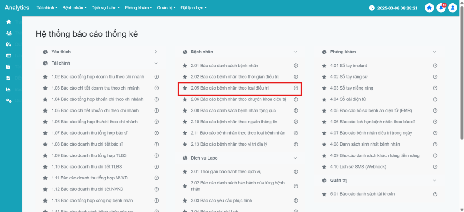Click the page vertical scrollbar
This screenshot has width=464, height=212.
pyautogui.click(x=462, y=90)
